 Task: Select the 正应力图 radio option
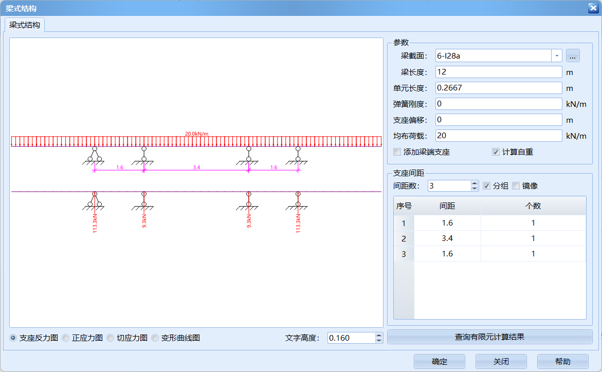(x=66, y=338)
